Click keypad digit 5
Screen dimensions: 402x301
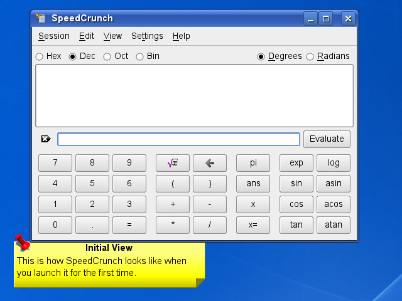click(x=92, y=184)
